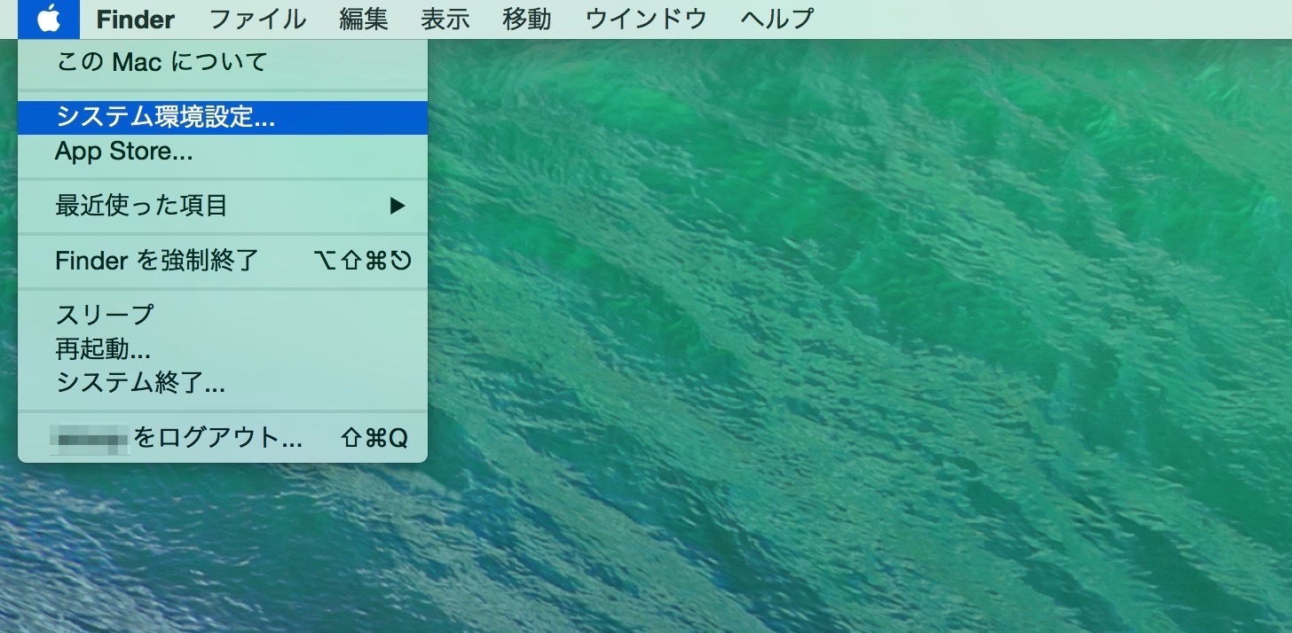Viewport: 1292px width, 633px height.
Task: Open the ファイル menu
Action: click(x=257, y=19)
